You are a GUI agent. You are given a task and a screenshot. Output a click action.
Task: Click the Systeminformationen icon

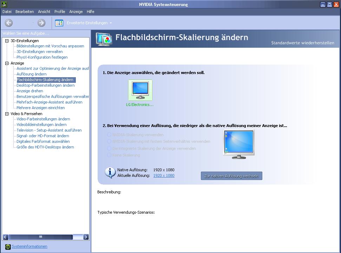pos(8,247)
